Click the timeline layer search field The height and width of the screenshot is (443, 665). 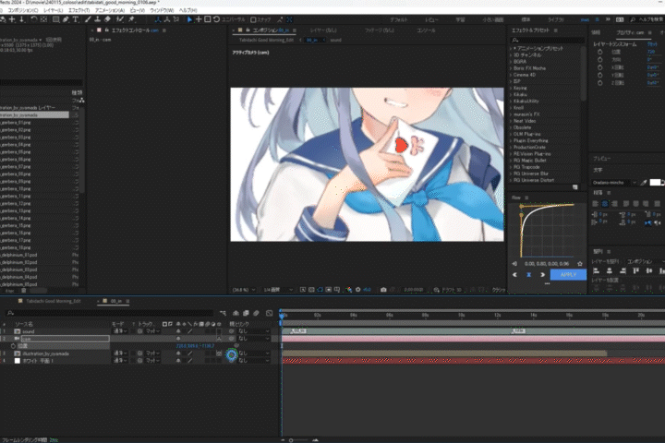pos(109,313)
